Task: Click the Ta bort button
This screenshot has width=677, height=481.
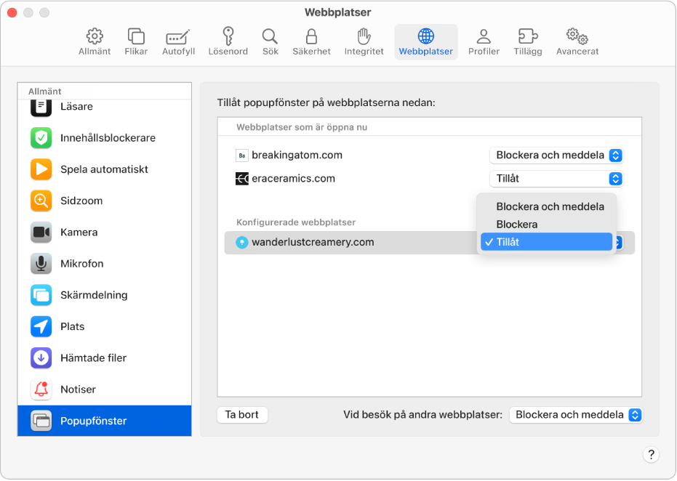Action: pyautogui.click(x=242, y=415)
